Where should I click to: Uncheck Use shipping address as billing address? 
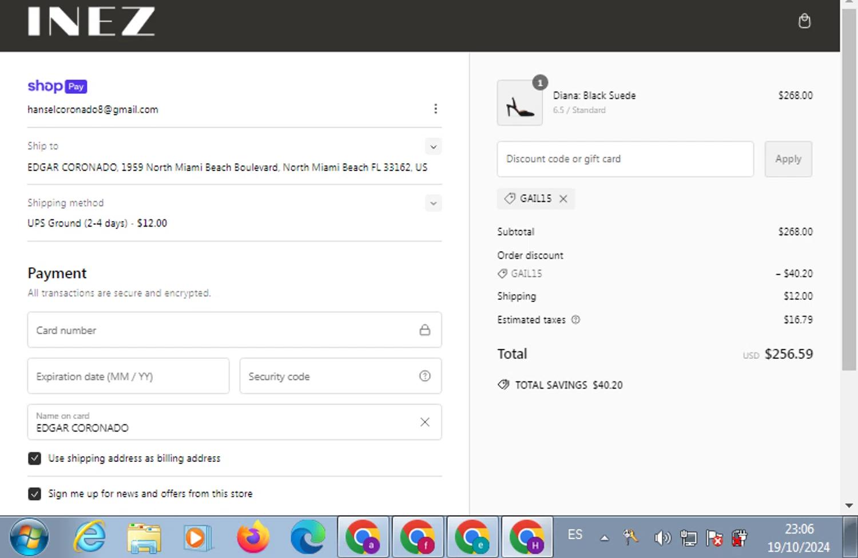point(34,458)
